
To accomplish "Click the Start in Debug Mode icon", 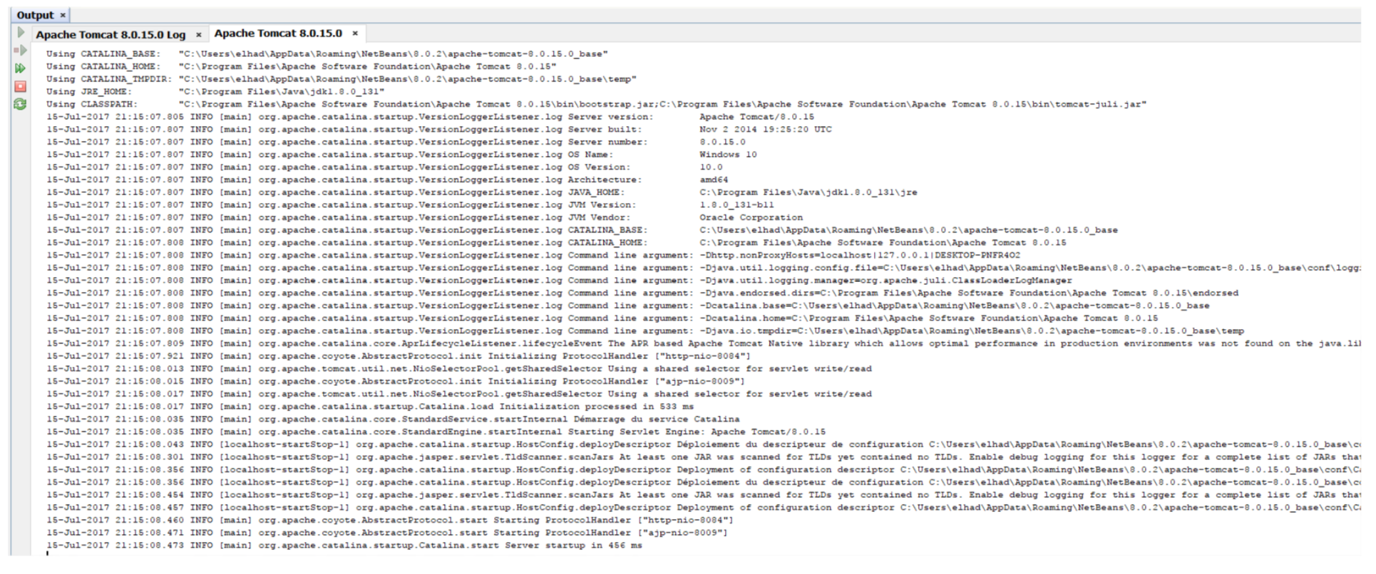I will [x=21, y=51].
